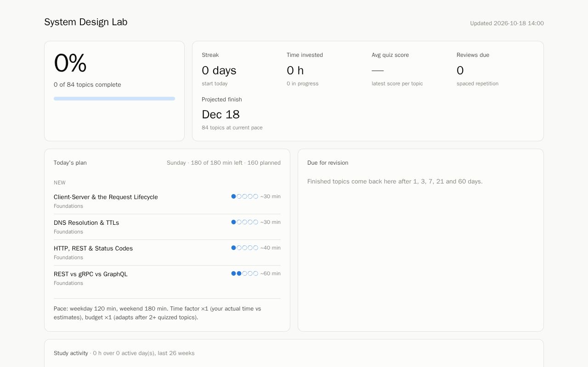The width and height of the screenshot is (588, 367).
Task: Click the "Study activity" heading
Action: 71,353
